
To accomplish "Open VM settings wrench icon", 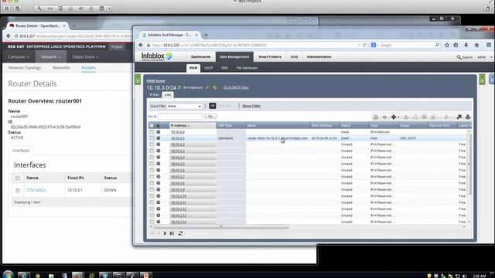I will [x=39, y=8].
